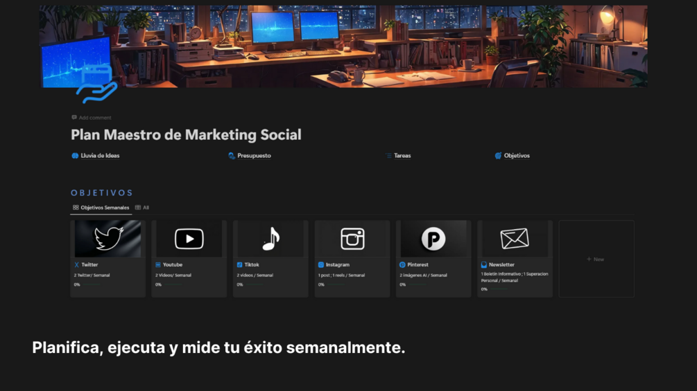The height and width of the screenshot is (391, 697).
Task: Click the small Tiktok page icon
Action: tap(239, 264)
